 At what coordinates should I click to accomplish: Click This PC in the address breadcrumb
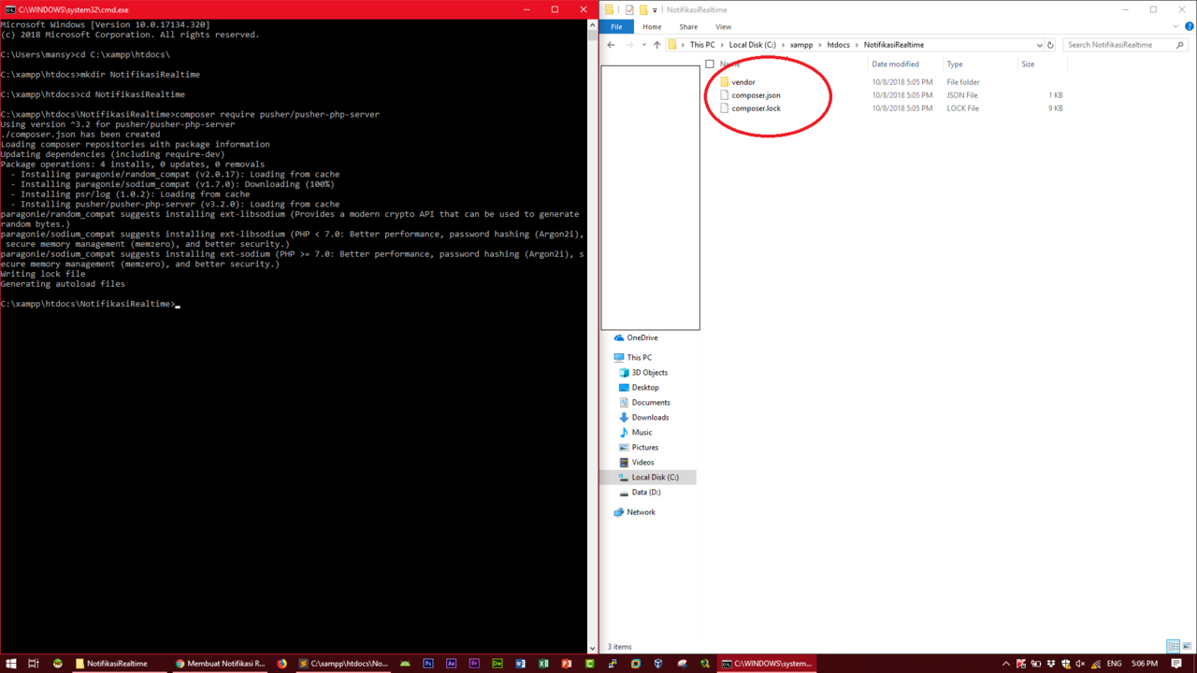click(x=702, y=45)
